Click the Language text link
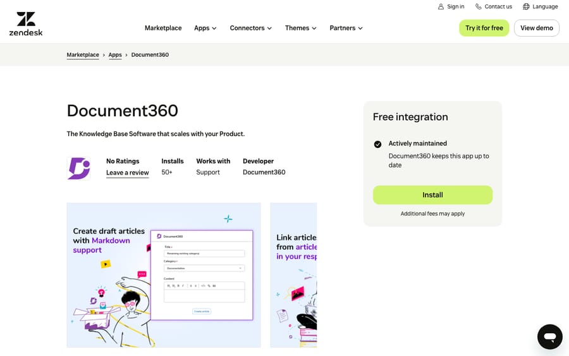This screenshot has width=569, height=356. (545, 6)
